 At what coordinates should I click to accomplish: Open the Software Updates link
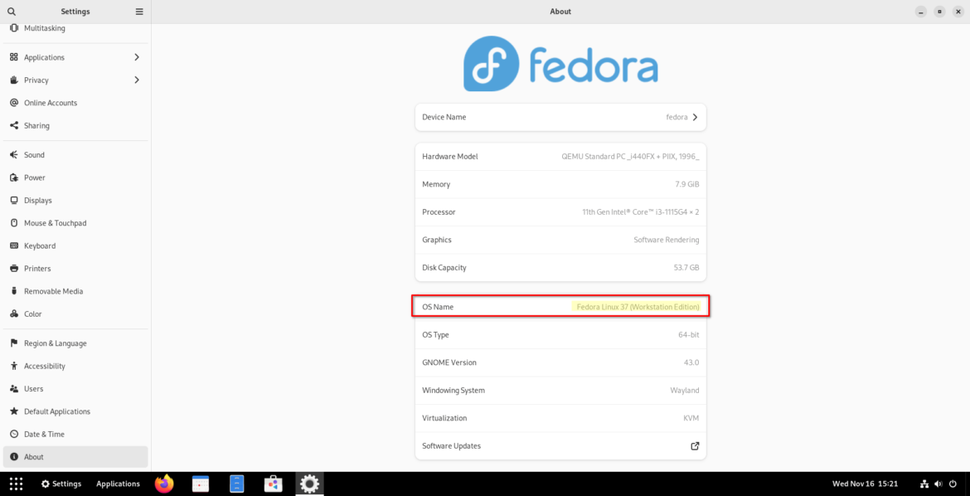695,445
